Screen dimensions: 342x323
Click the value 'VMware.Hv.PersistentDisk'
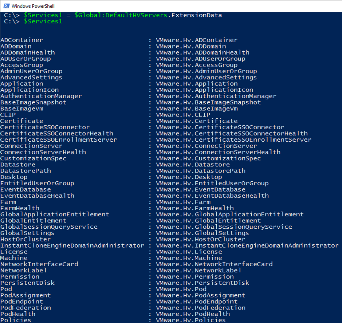click(203, 283)
